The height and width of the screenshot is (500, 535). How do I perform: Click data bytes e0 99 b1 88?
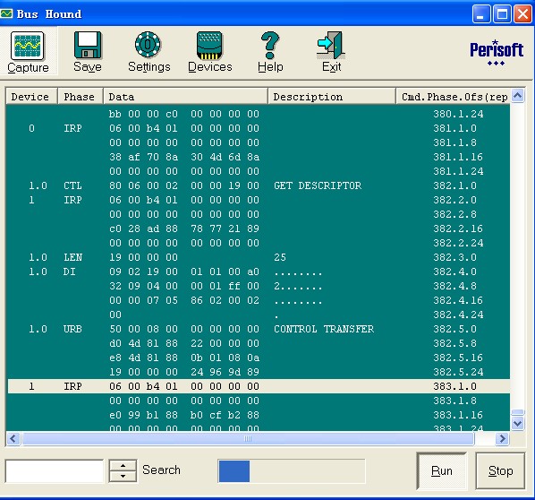pyautogui.click(x=143, y=415)
